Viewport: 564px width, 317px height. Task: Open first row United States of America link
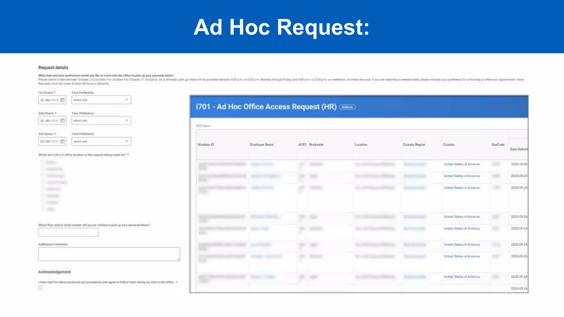(x=462, y=164)
